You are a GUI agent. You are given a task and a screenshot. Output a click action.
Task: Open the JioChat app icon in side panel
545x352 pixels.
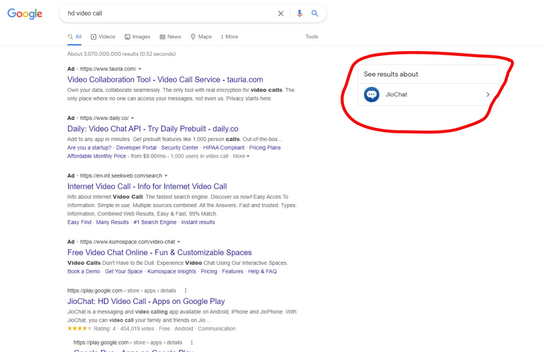(x=372, y=94)
